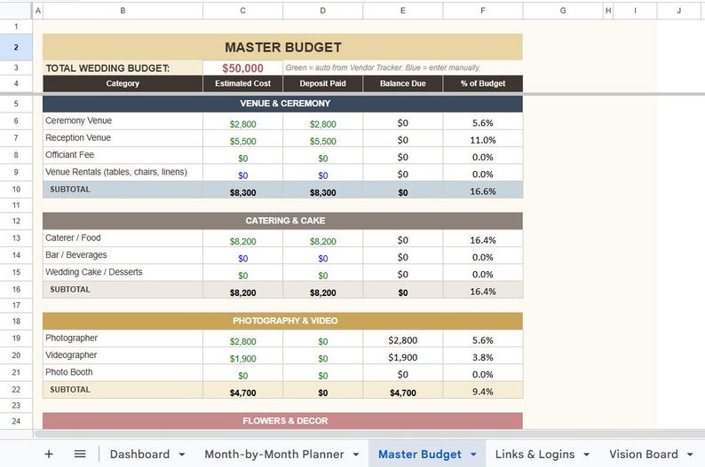Select column E header
The height and width of the screenshot is (467, 705).
pyautogui.click(x=403, y=11)
